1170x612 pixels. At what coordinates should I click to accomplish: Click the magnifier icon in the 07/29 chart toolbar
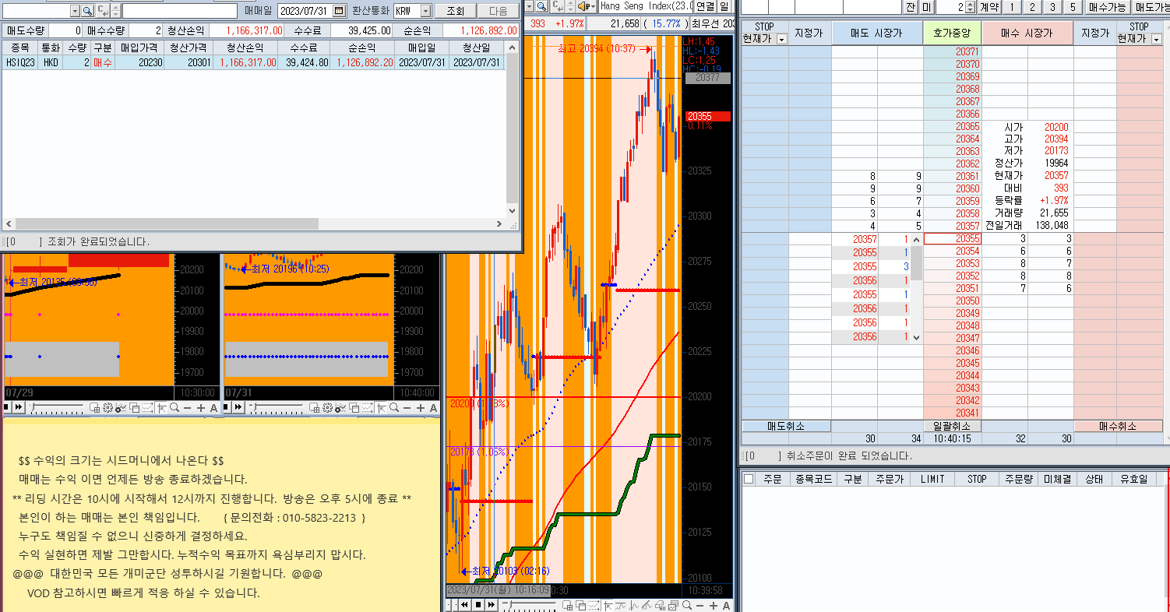tap(174, 407)
